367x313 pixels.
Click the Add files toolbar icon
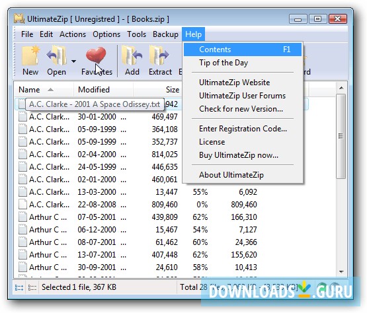(x=132, y=55)
